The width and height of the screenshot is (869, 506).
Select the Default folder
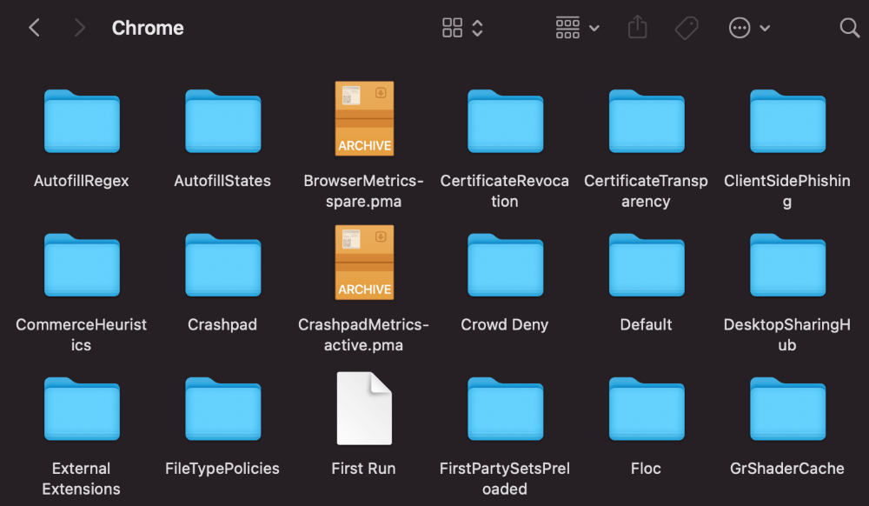(646, 265)
